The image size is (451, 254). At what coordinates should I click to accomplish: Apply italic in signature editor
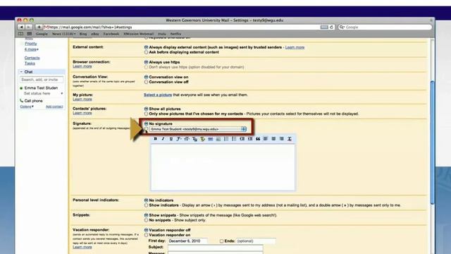[x=163, y=139]
